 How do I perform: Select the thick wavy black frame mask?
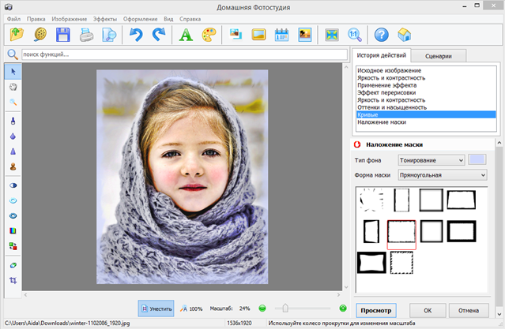(x=371, y=263)
